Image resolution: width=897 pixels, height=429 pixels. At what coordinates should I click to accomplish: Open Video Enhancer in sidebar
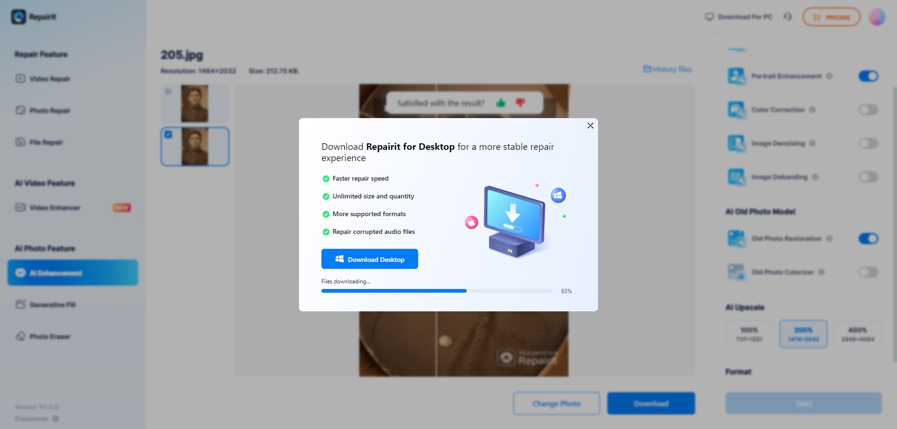[x=73, y=207]
